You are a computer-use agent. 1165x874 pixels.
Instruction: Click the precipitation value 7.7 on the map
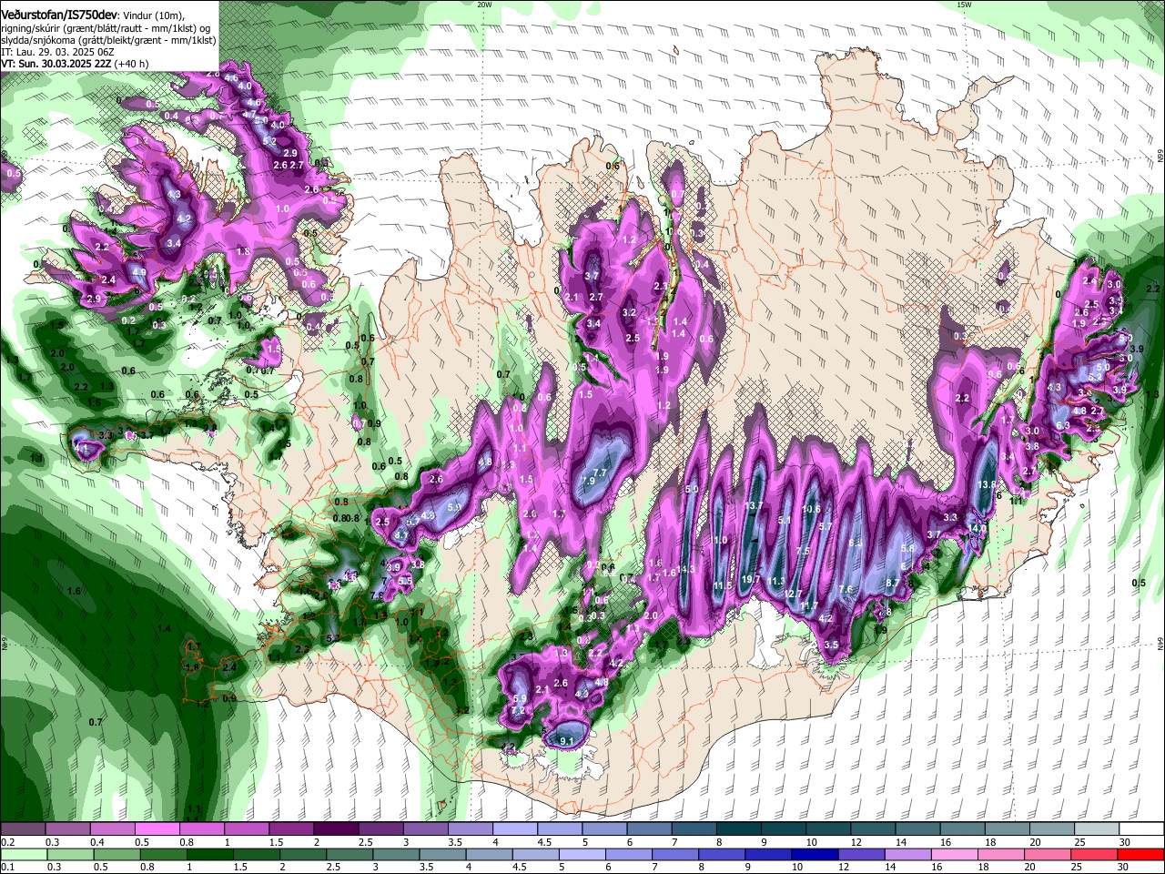click(x=600, y=473)
